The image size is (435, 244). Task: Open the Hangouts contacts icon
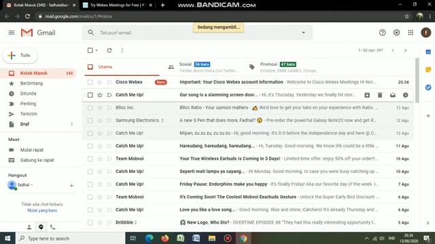coord(29,227)
